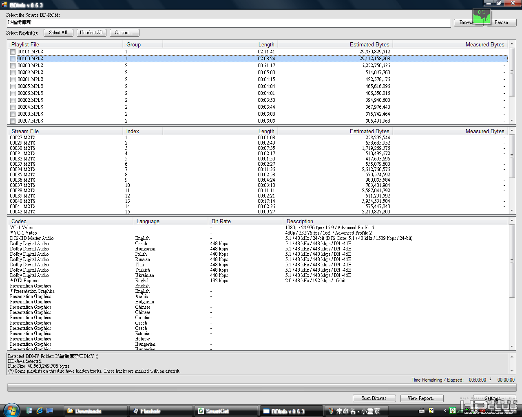This screenshot has width=522, height=417.
Task: Open the Paint window in taskbar
Action: (x=356, y=411)
